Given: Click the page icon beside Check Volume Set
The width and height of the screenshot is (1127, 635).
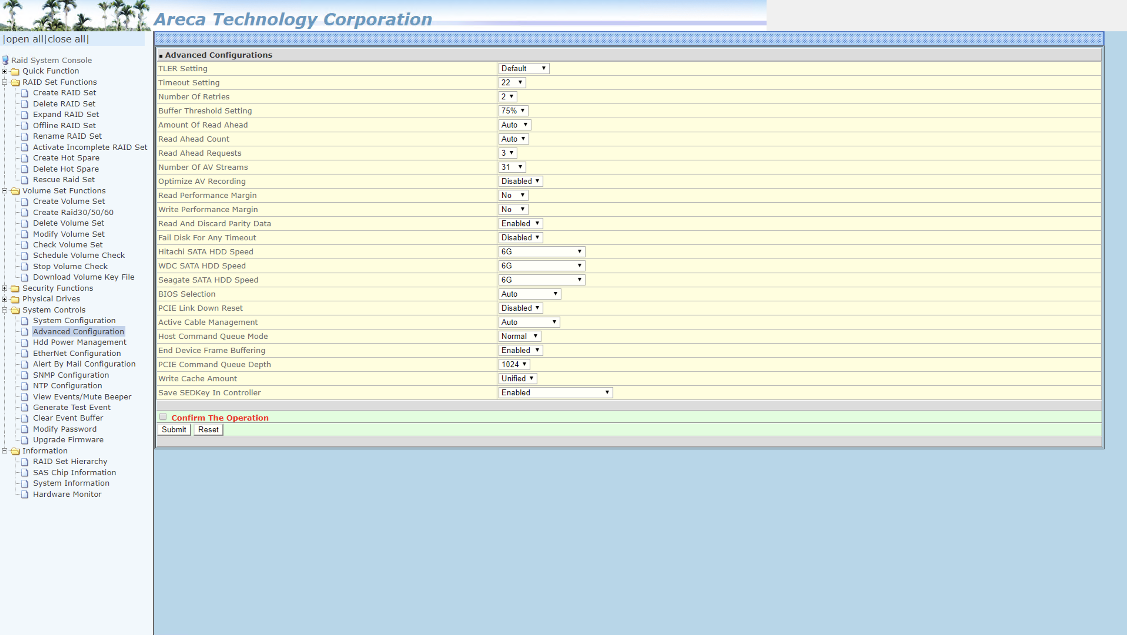Looking at the screenshot, I should 25,245.
